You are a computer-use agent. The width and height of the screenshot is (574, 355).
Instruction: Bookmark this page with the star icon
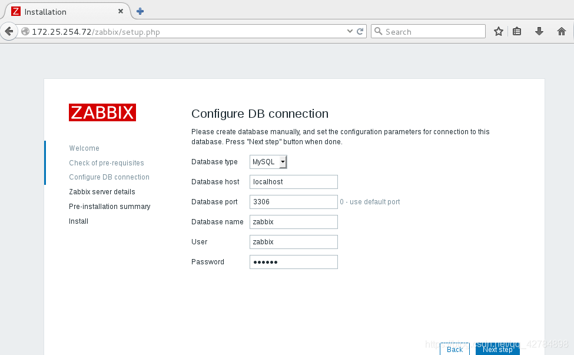coord(498,31)
